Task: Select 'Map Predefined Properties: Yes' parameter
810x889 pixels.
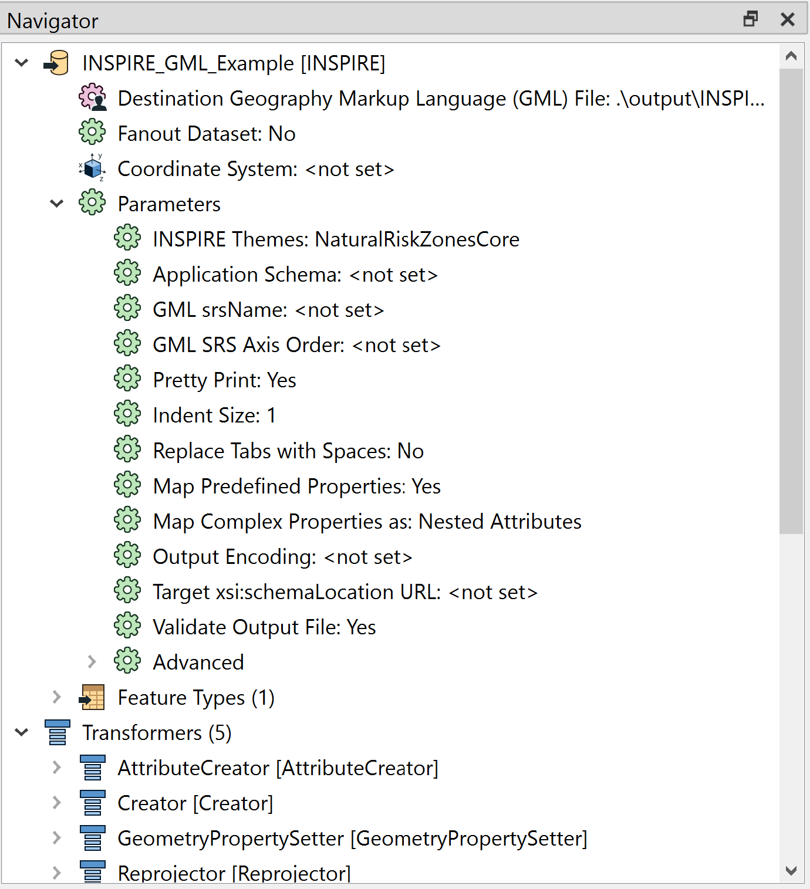Action: tap(297, 486)
